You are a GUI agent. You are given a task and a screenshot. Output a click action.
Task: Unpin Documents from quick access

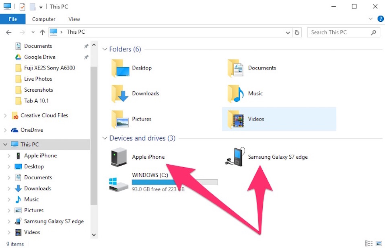coord(86,46)
